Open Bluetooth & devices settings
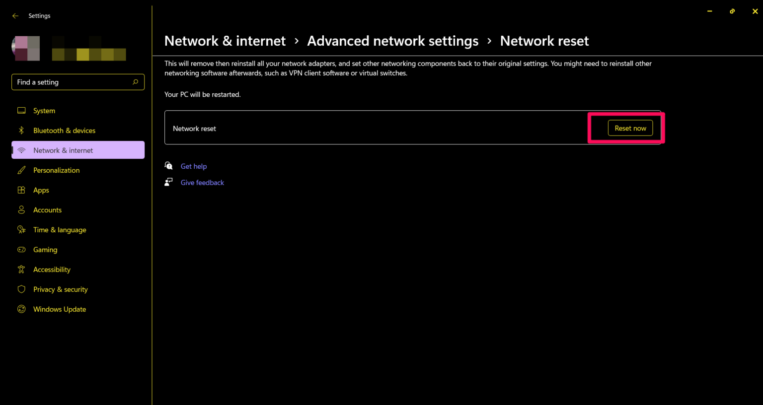 pyautogui.click(x=21, y=130)
